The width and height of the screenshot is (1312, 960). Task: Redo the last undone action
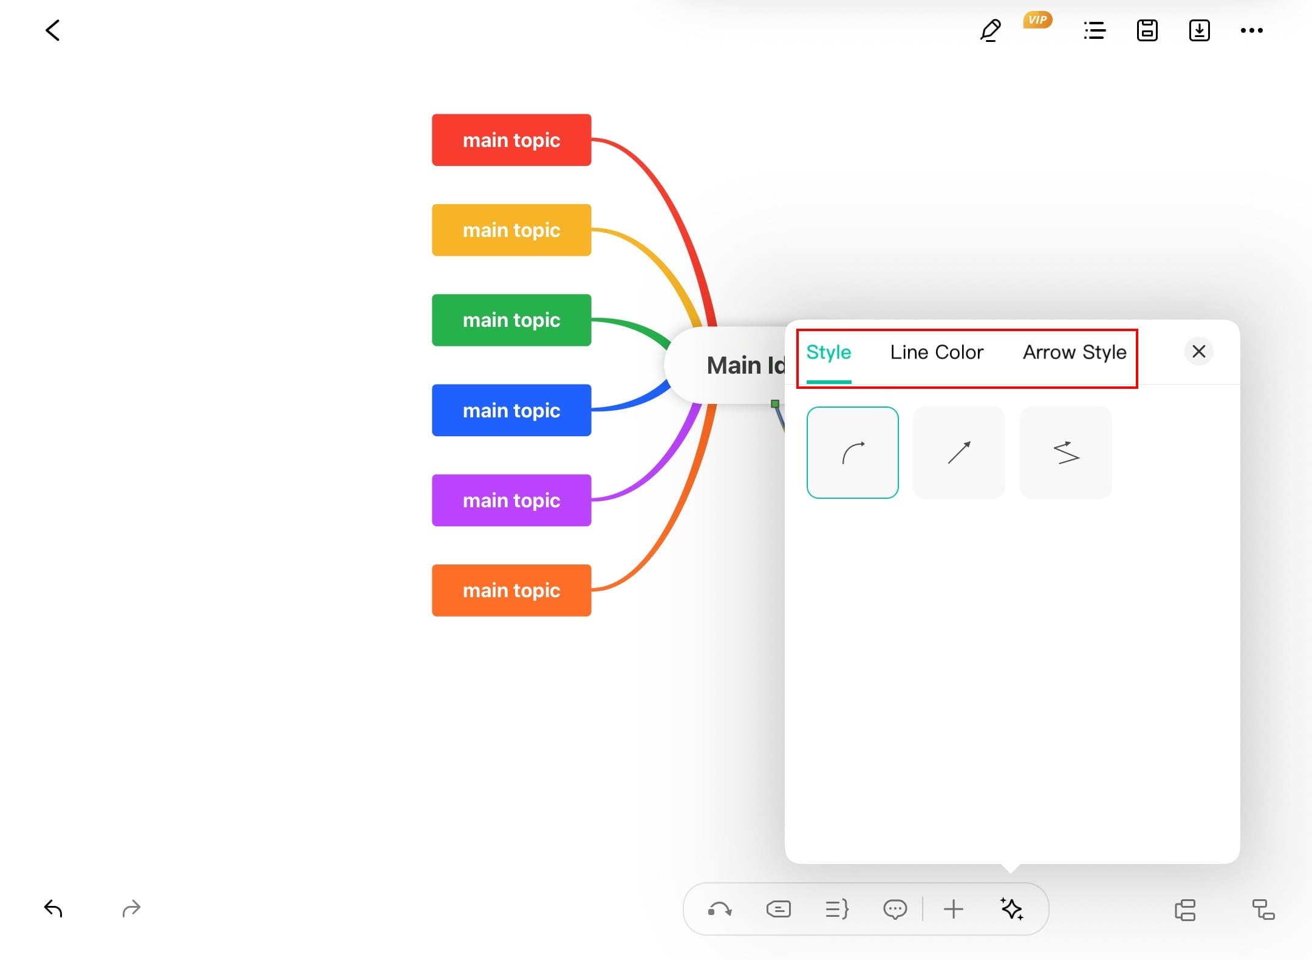(x=131, y=908)
